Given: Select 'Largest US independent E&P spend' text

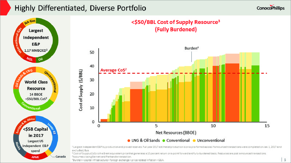Looking at the screenshot, I should 35,146.
